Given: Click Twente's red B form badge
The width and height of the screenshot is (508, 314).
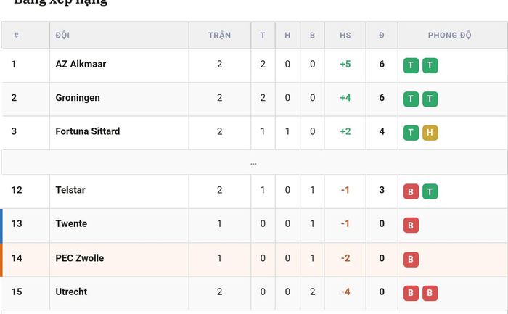Looking at the screenshot, I should pos(411,225).
